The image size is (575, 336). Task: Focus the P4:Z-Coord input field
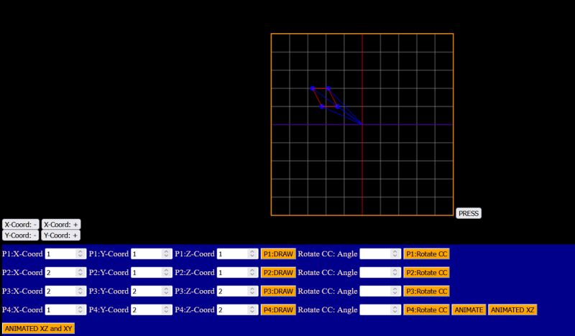click(x=238, y=310)
